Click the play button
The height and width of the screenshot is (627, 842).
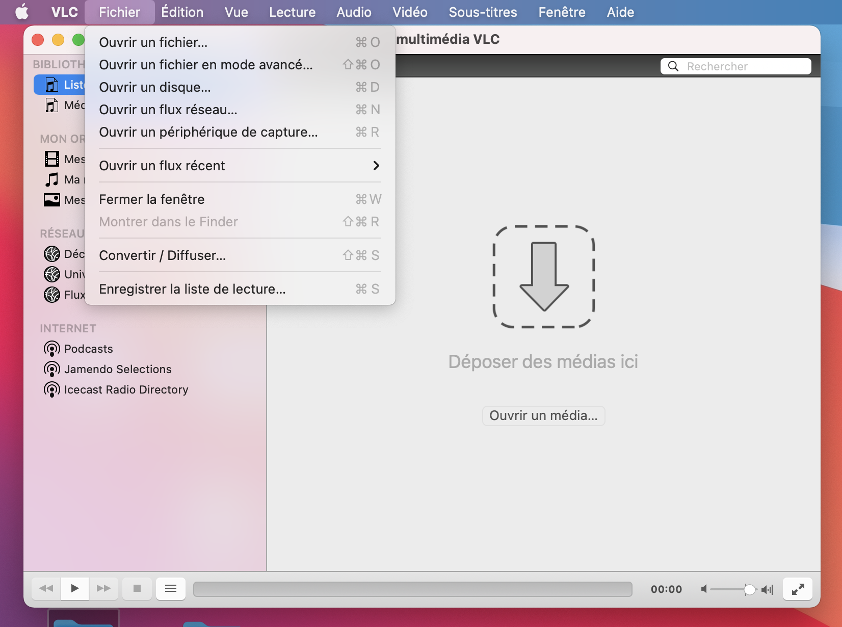pos(75,589)
